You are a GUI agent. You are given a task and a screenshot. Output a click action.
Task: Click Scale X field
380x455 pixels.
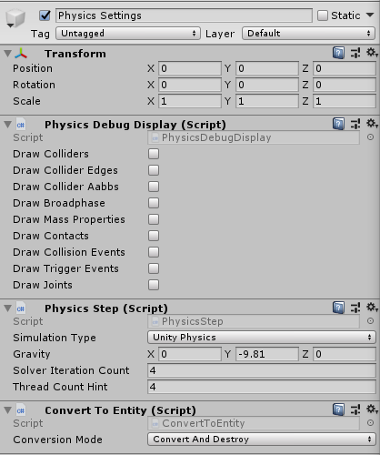coord(190,101)
